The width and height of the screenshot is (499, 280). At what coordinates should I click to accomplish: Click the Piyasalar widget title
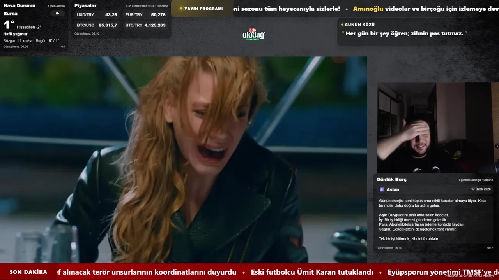(x=85, y=5)
